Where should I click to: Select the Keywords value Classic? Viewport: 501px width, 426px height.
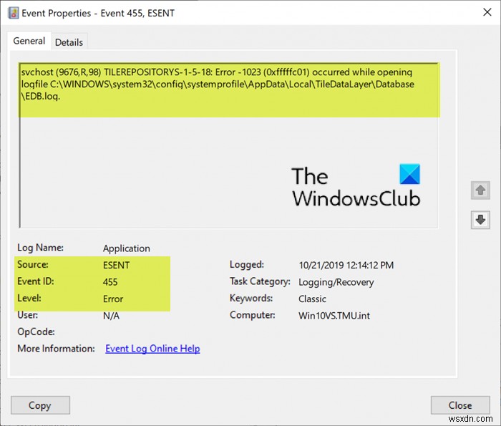click(x=312, y=299)
